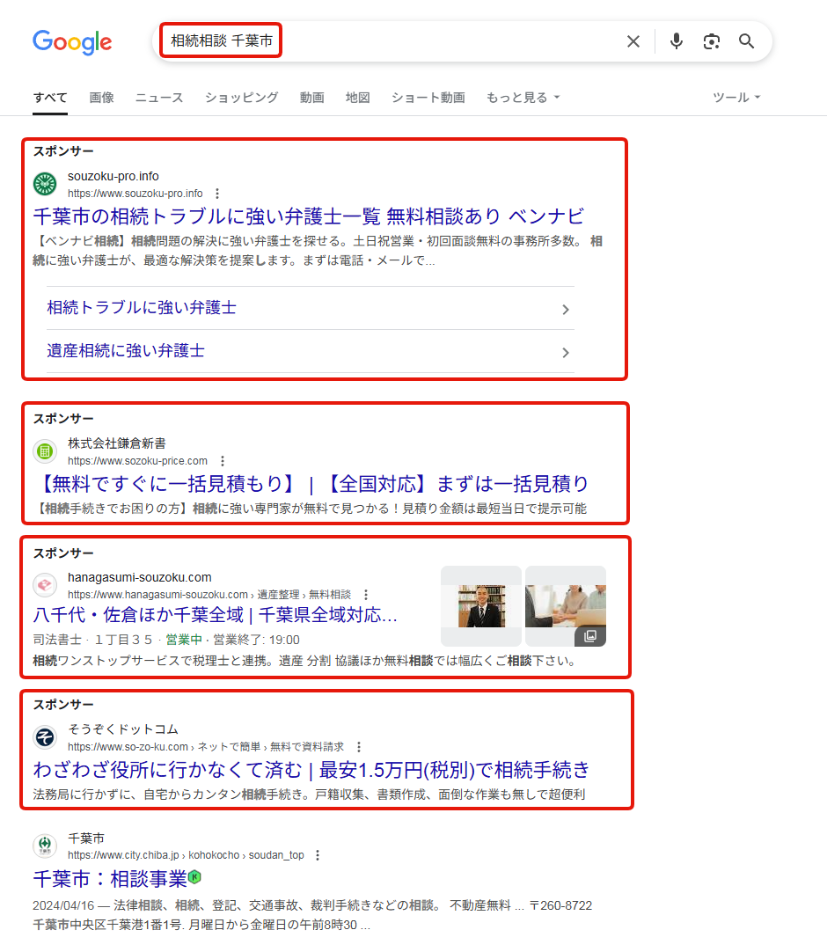
Task: Open the options dots beside sozoku-price.com URL
Action: [x=223, y=461]
